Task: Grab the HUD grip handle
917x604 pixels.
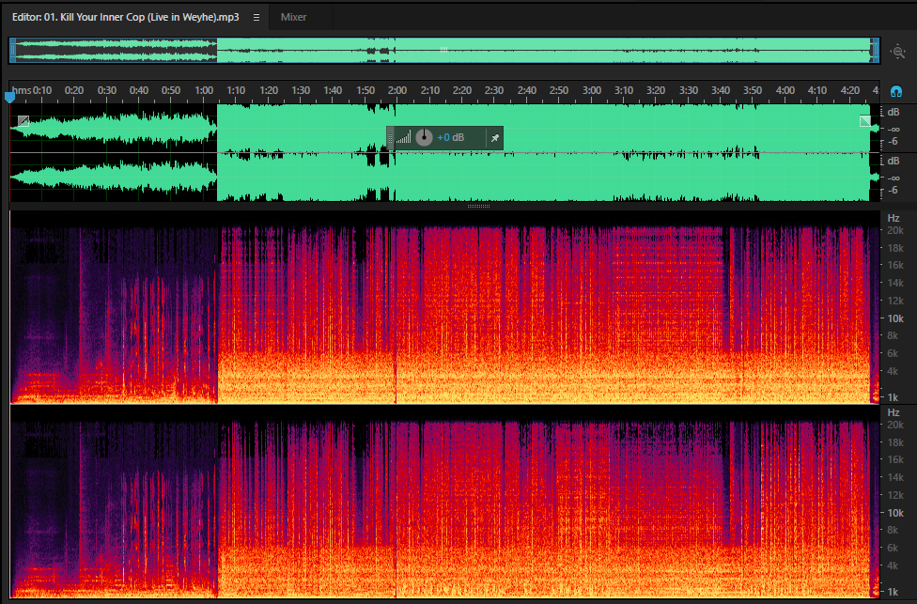Action: pyautogui.click(x=391, y=139)
